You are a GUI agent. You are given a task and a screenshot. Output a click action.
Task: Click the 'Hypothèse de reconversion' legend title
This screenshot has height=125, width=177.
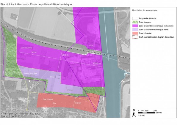pyautogui.click(x=145, y=10)
